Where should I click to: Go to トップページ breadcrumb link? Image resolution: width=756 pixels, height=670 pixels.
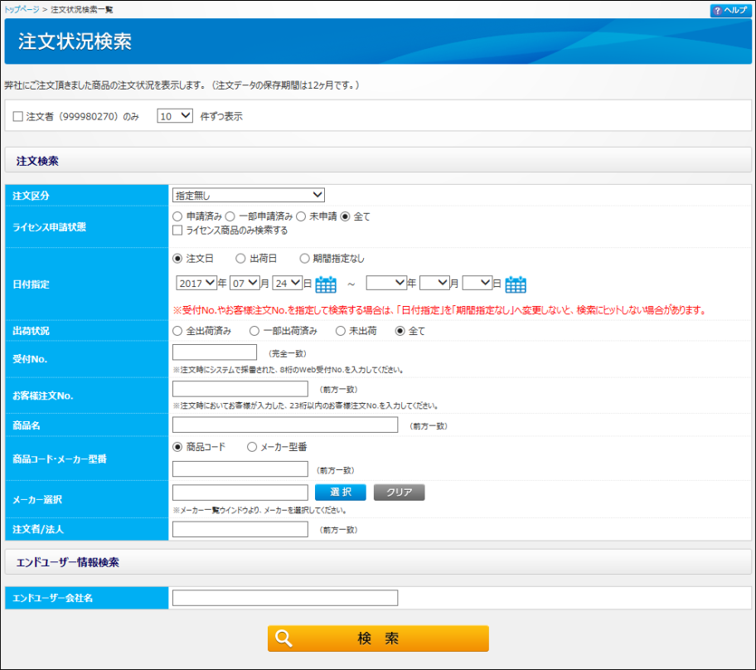pos(21,9)
